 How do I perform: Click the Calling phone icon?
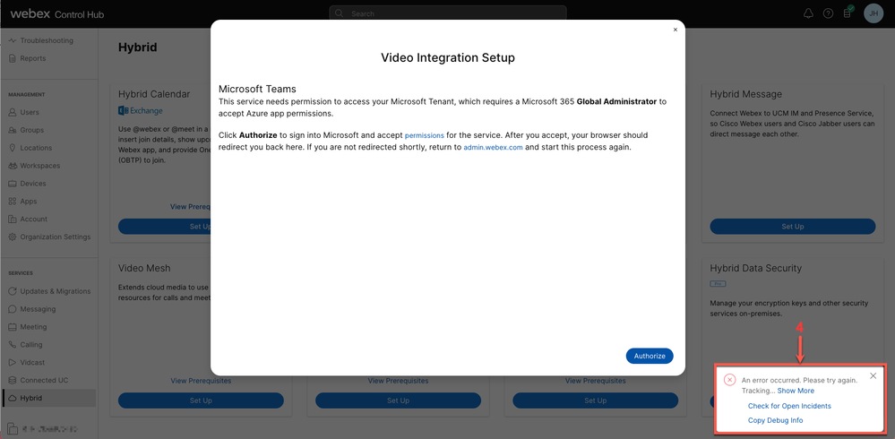point(12,345)
